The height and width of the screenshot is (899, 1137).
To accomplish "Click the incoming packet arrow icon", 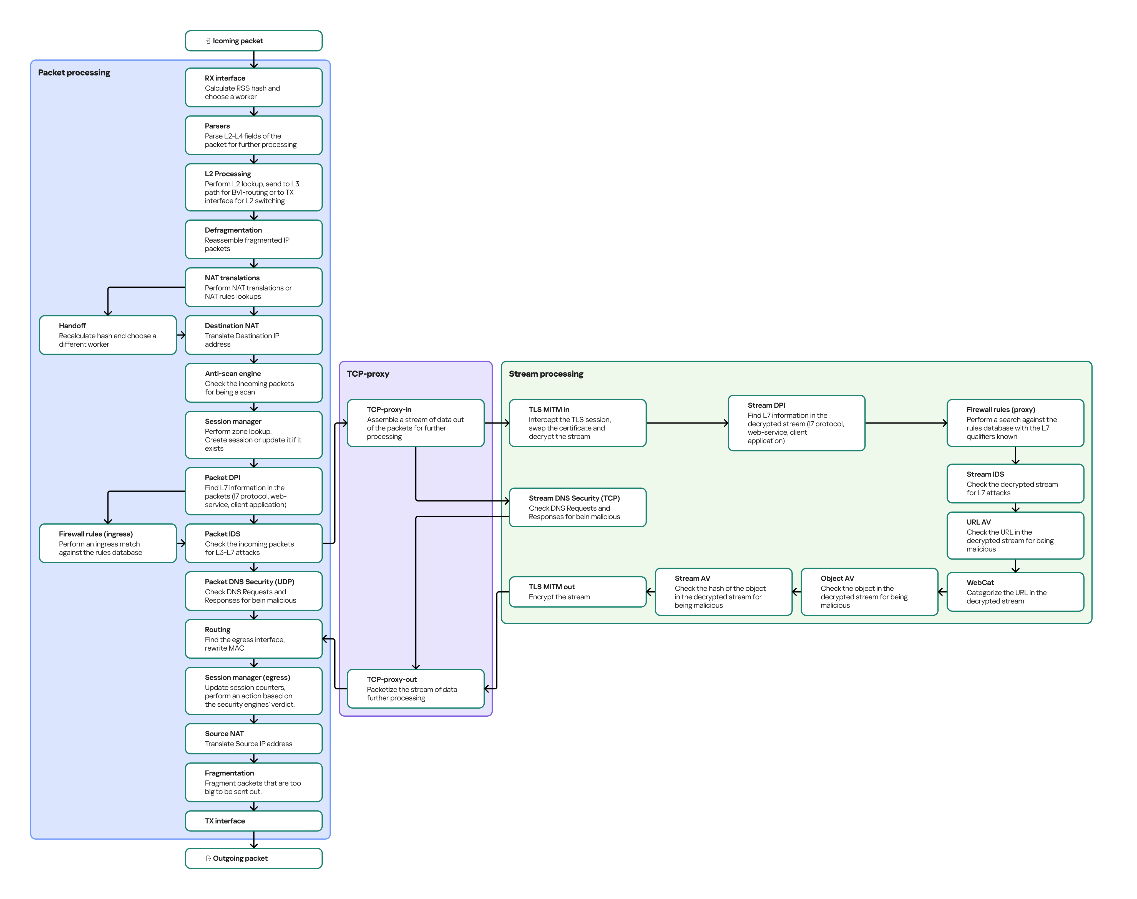I will click(208, 41).
